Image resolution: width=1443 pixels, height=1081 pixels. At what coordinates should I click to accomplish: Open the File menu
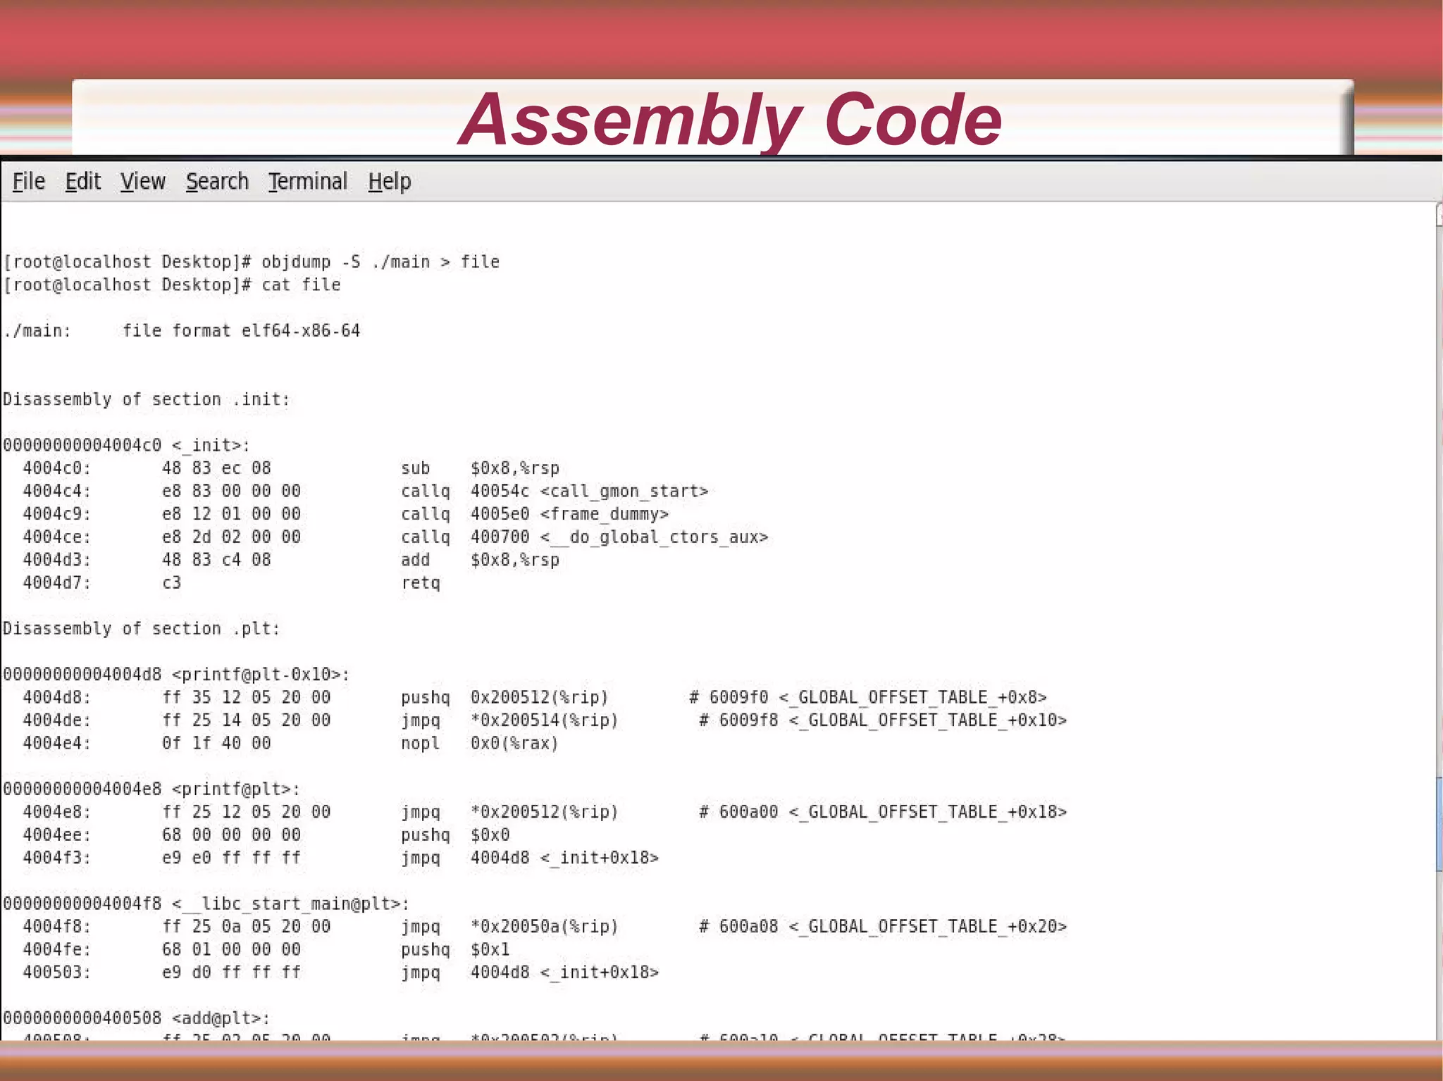click(29, 182)
